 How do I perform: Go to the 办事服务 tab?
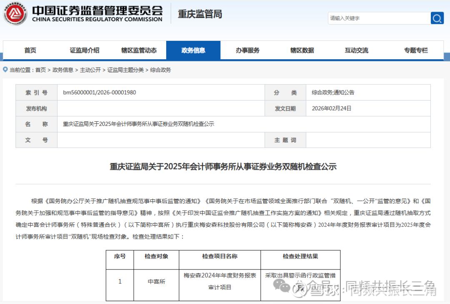point(247,50)
